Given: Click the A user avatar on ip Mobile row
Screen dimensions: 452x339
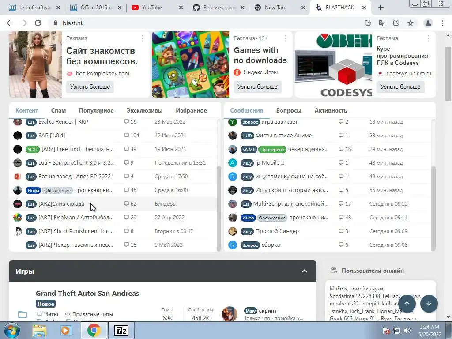Looking at the screenshot, I should click(x=232, y=162).
